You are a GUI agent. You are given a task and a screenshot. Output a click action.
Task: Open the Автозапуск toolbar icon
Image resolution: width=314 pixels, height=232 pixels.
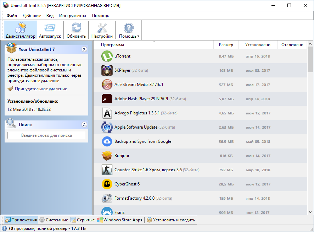click(50, 28)
